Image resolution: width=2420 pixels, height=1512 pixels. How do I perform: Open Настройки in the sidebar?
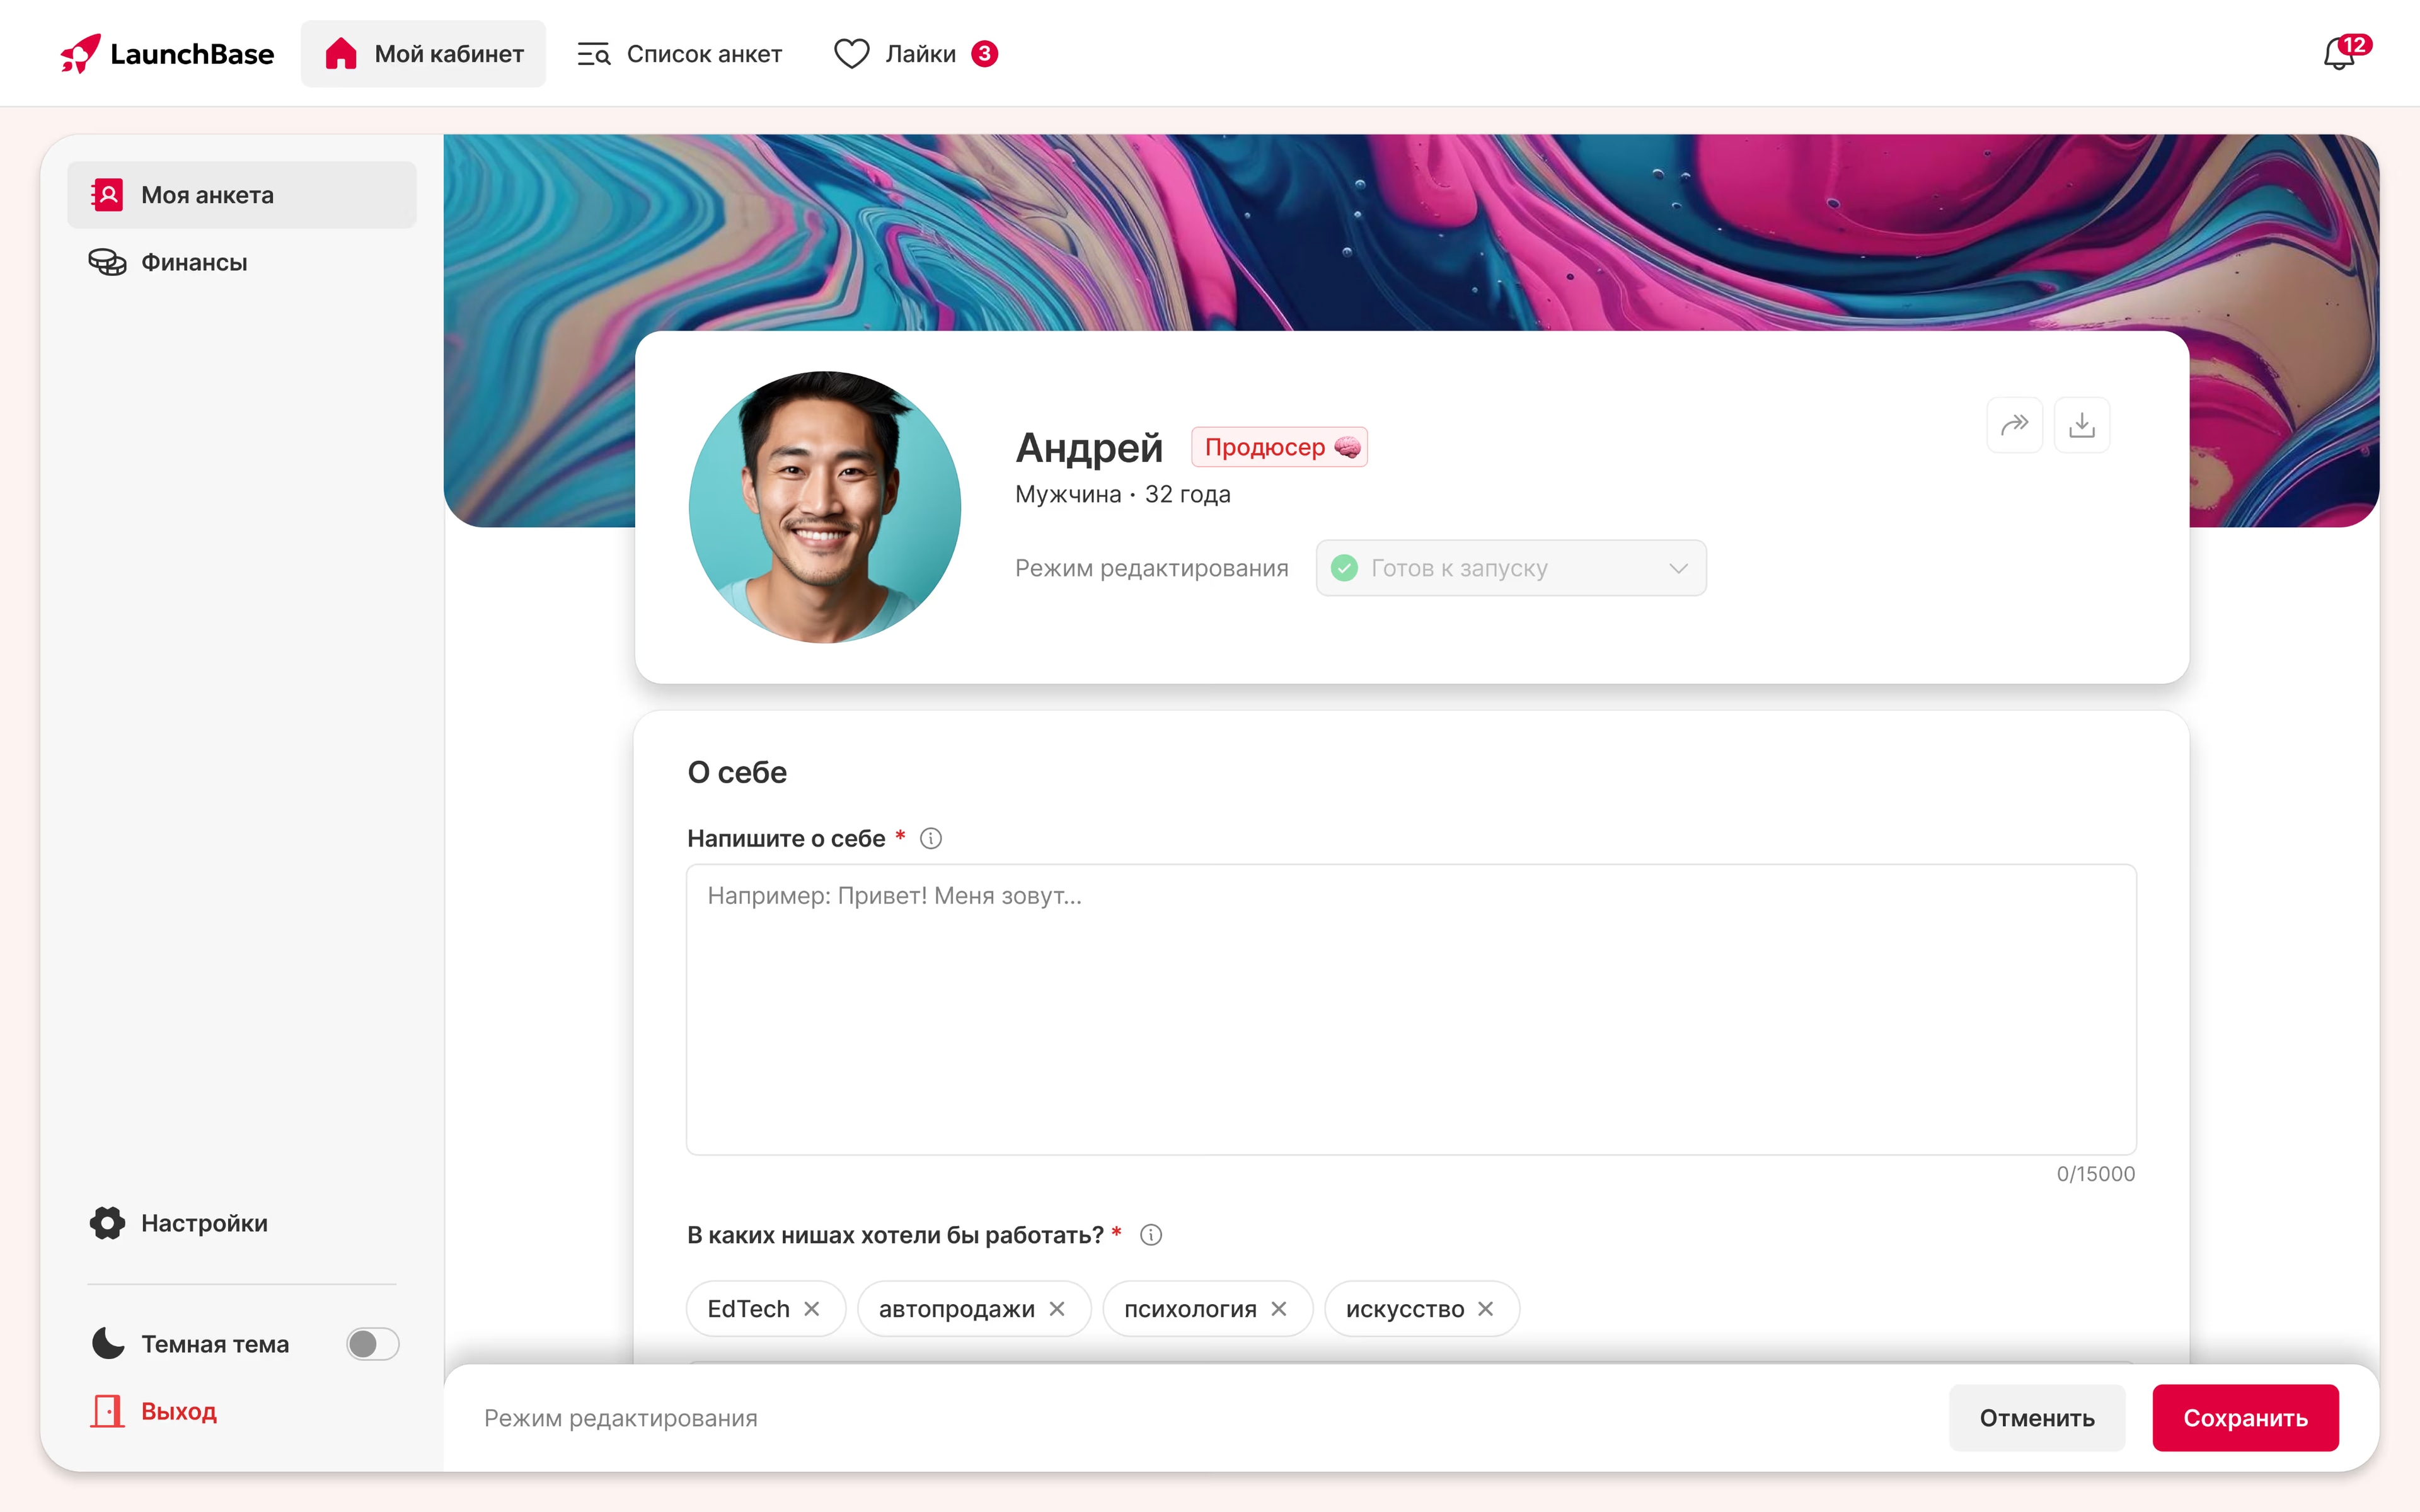204,1223
